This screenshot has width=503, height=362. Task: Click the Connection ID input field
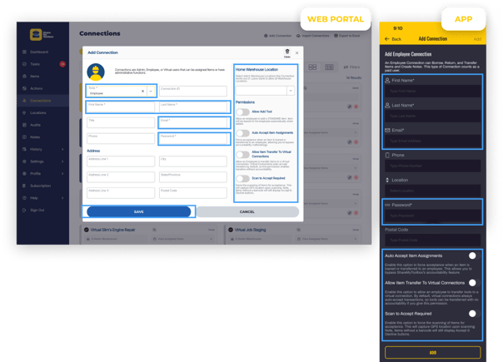(x=192, y=91)
